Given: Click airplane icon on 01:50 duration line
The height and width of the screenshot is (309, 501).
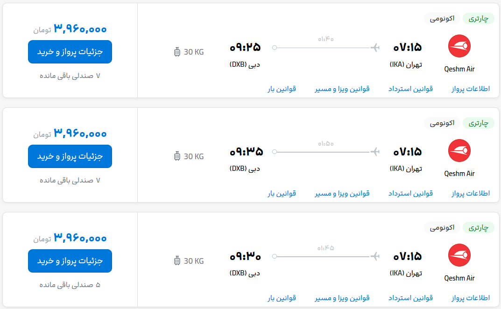Looking at the screenshot, I should click(375, 152).
